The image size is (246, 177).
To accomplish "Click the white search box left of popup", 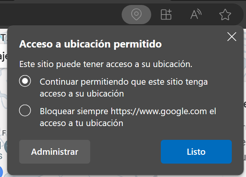I will (x=3, y=57).
